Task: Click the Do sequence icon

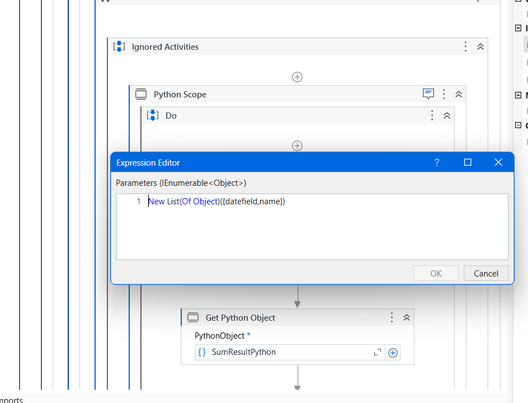Action: click(152, 115)
